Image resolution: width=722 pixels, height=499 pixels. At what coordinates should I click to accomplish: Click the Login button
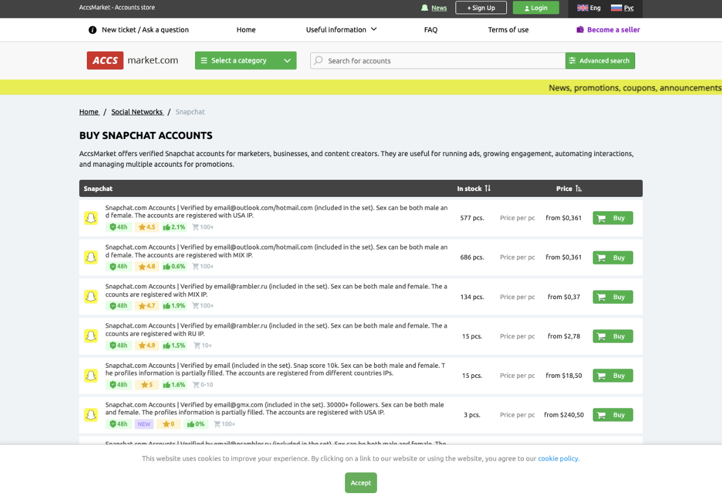(536, 8)
